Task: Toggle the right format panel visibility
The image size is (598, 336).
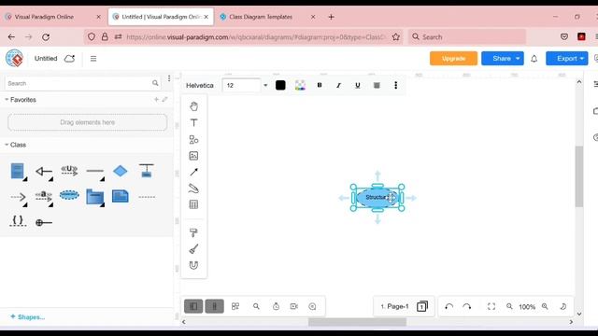Action: (214, 306)
